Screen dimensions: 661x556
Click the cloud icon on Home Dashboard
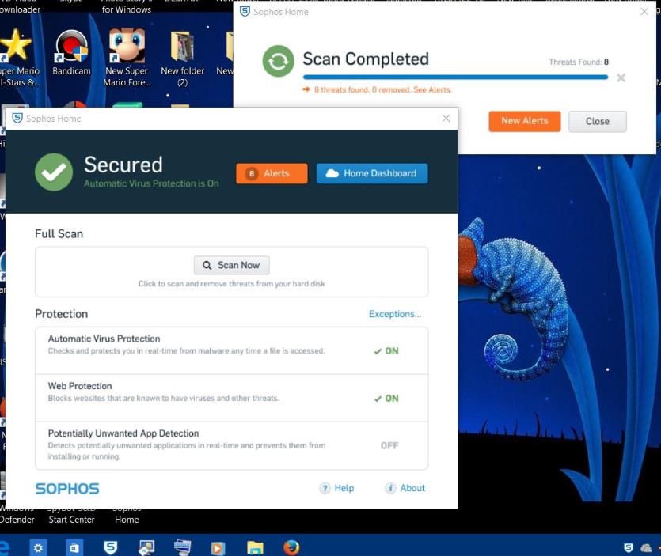coord(332,173)
